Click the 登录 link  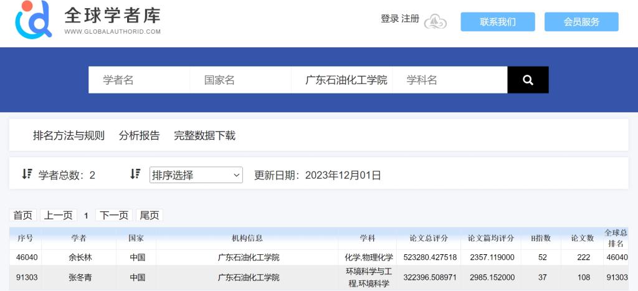tap(389, 19)
